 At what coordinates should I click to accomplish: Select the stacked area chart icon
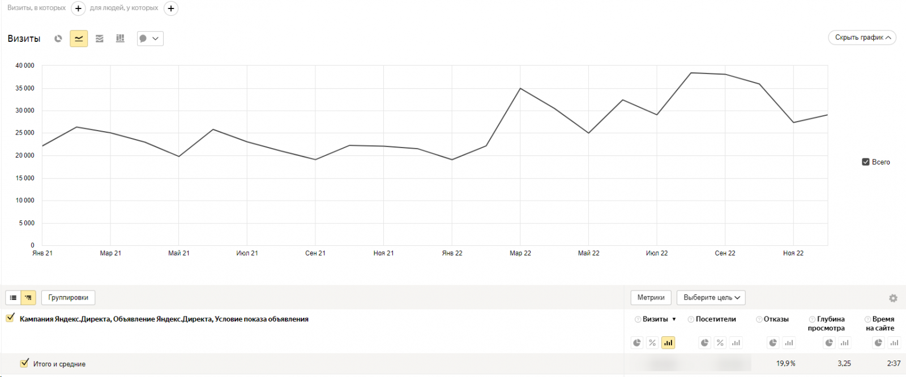pos(100,38)
